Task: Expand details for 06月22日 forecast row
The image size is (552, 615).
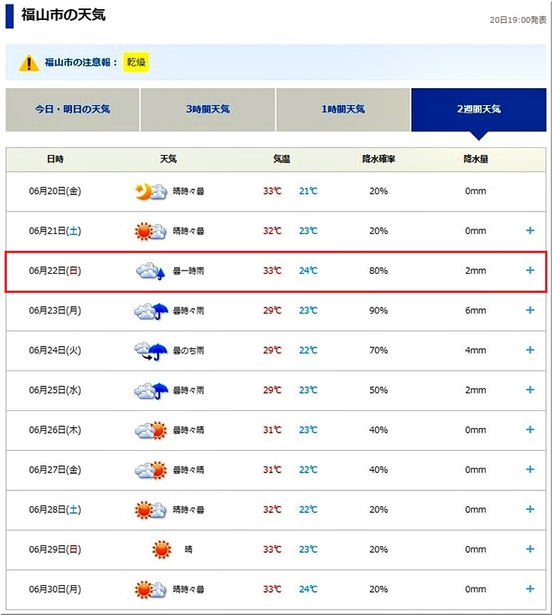Action: click(530, 271)
